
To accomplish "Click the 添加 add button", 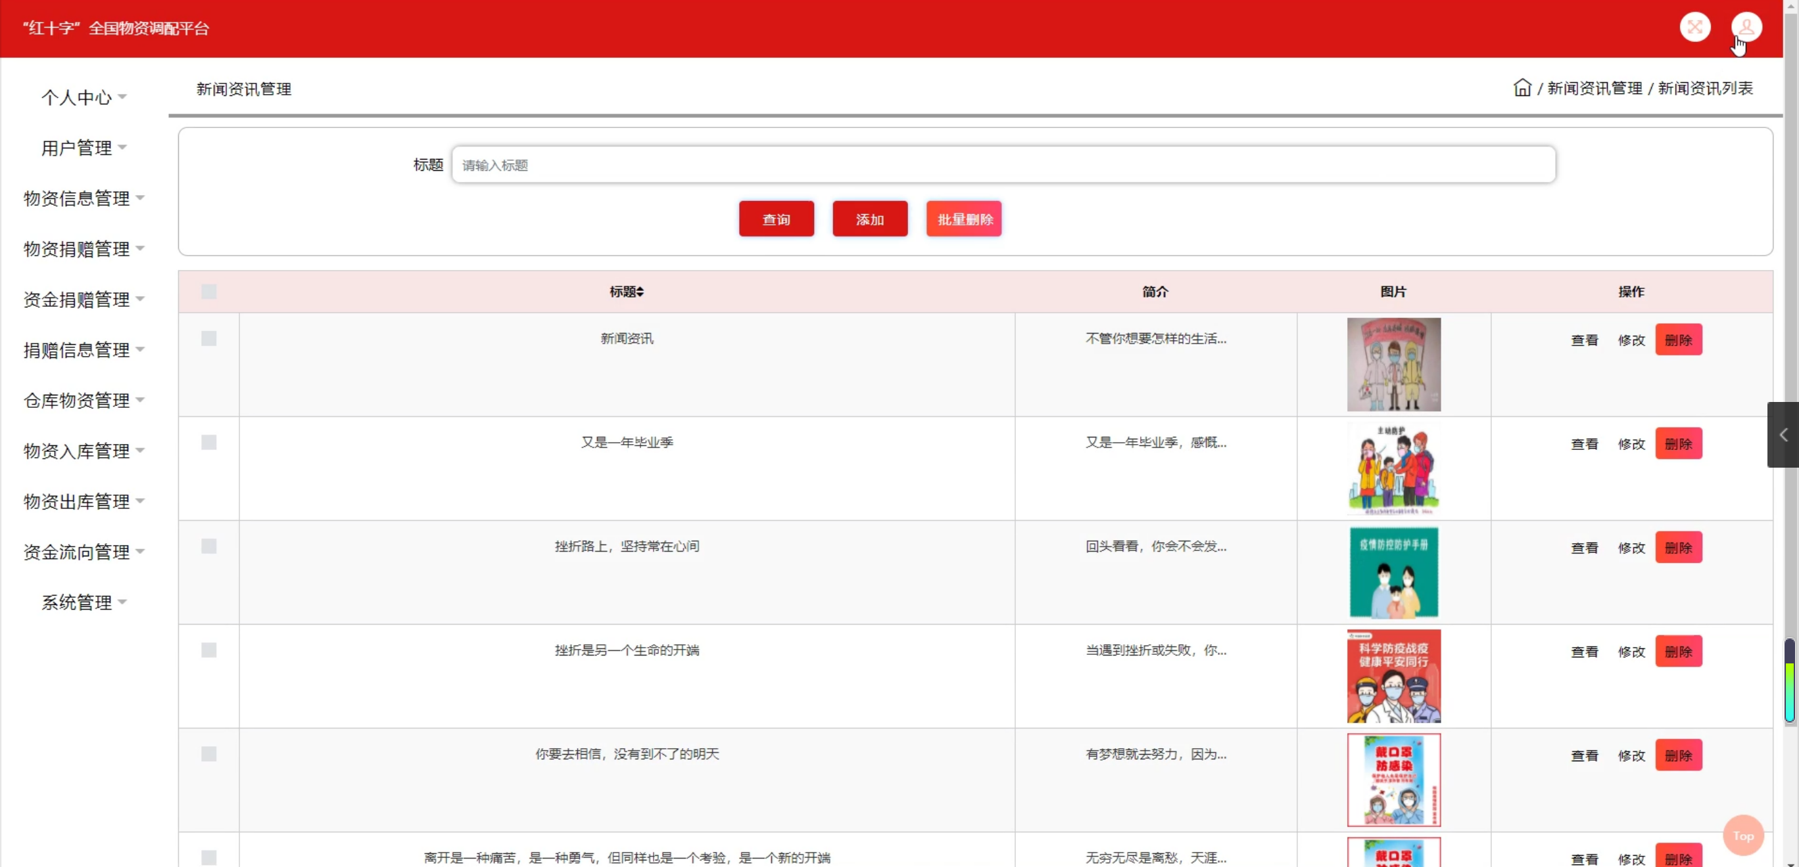I will click(x=869, y=218).
